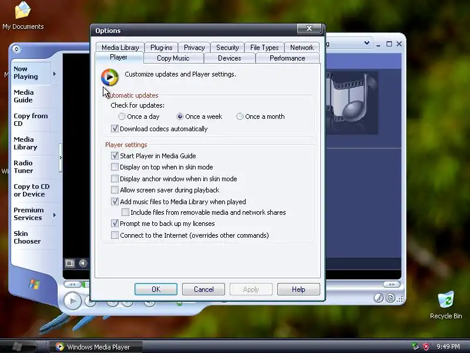470x353 pixels.
Task: Select previous visualization arrow icon
Action: click(x=83, y=263)
